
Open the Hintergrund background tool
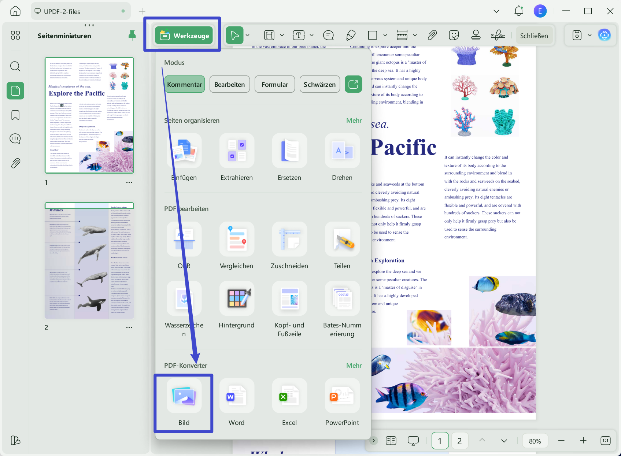coord(237,305)
